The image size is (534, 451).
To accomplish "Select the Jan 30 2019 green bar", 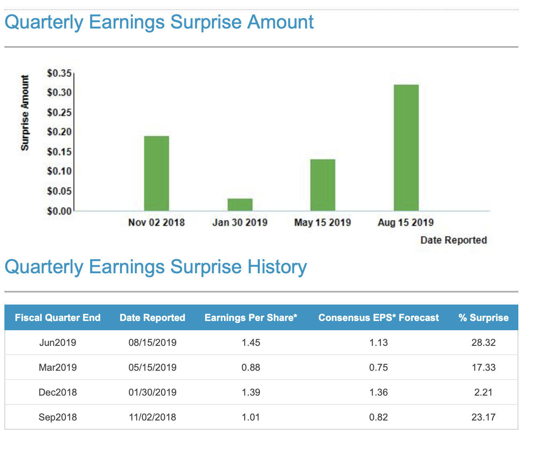I will point(240,205).
